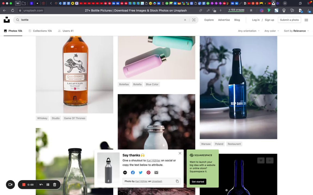Viewport: 313px width, 195px height.
Task: Open the gray bottle thumbnail in popup
Action: (x=108, y=168)
